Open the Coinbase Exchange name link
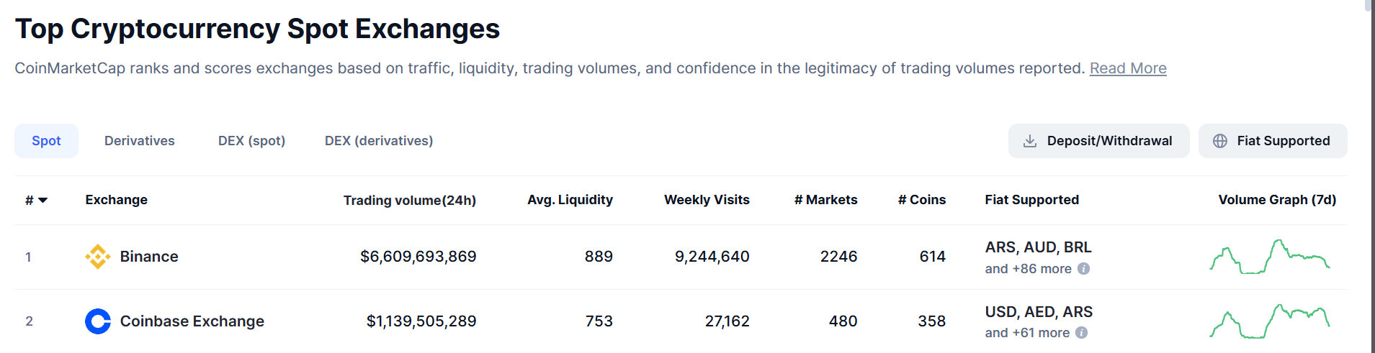 point(192,321)
